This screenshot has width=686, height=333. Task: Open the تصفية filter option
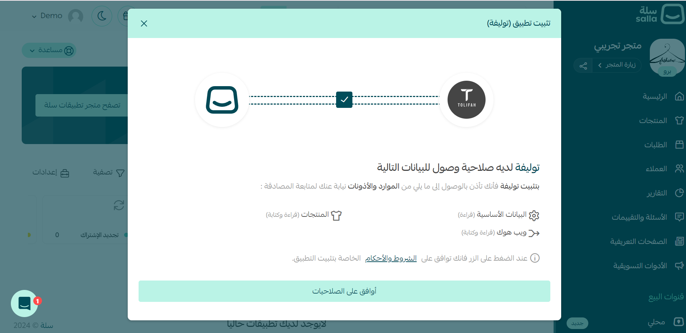(x=109, y=173)
